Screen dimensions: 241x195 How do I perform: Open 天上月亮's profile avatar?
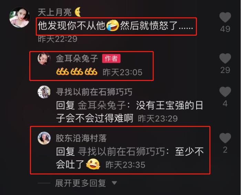[x=20, y=17]
